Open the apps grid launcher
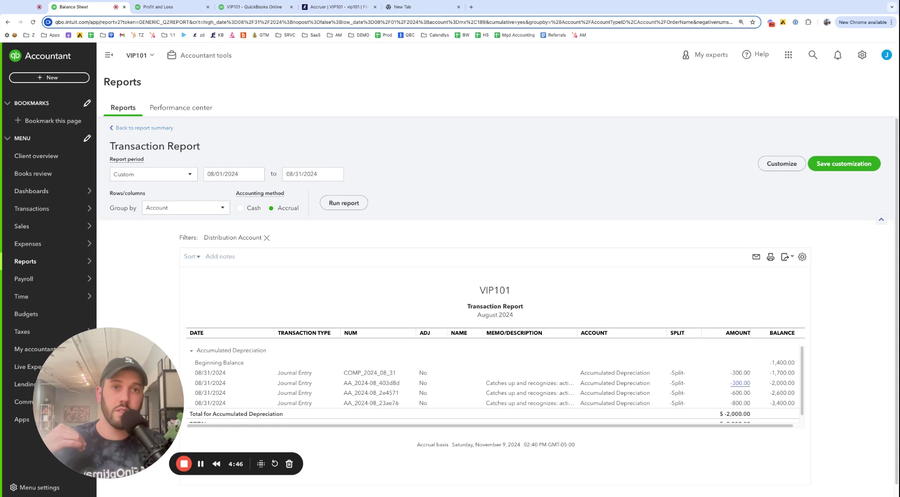The height and width of the screenshot is (497, 900). coord(788,55)
